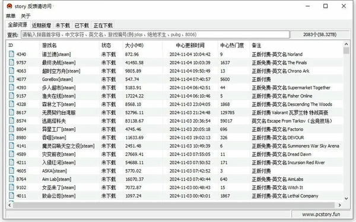Sort by the 游戏名 column header

pos(69,45)
